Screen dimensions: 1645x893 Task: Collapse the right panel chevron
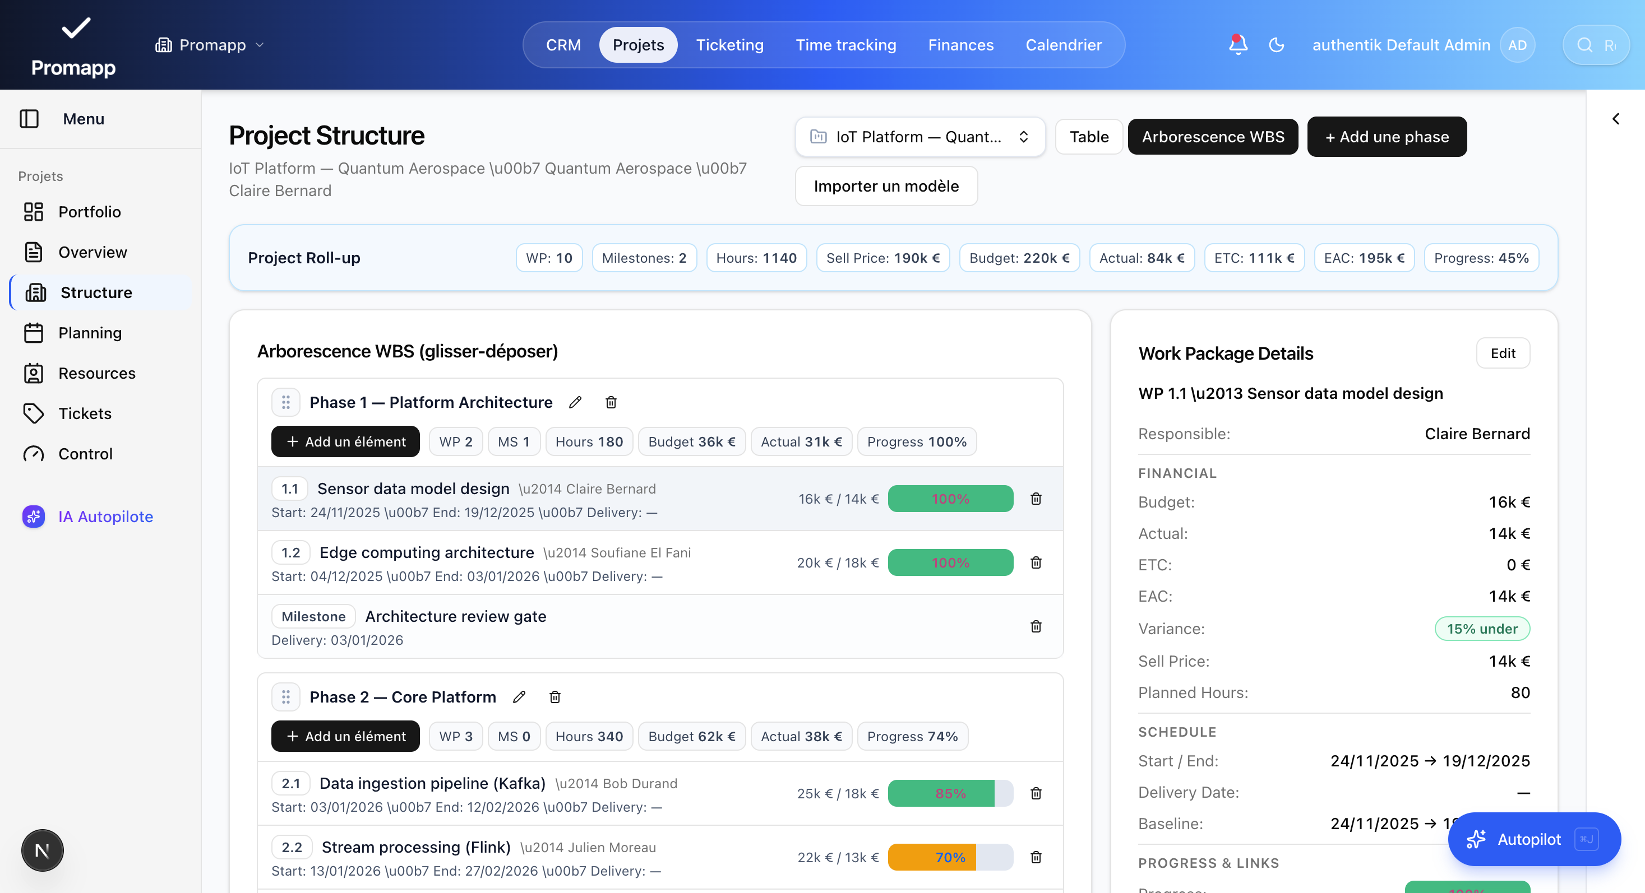(x=1616, y=119)
